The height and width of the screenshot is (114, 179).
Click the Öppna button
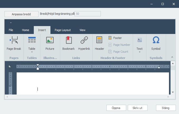116,108
